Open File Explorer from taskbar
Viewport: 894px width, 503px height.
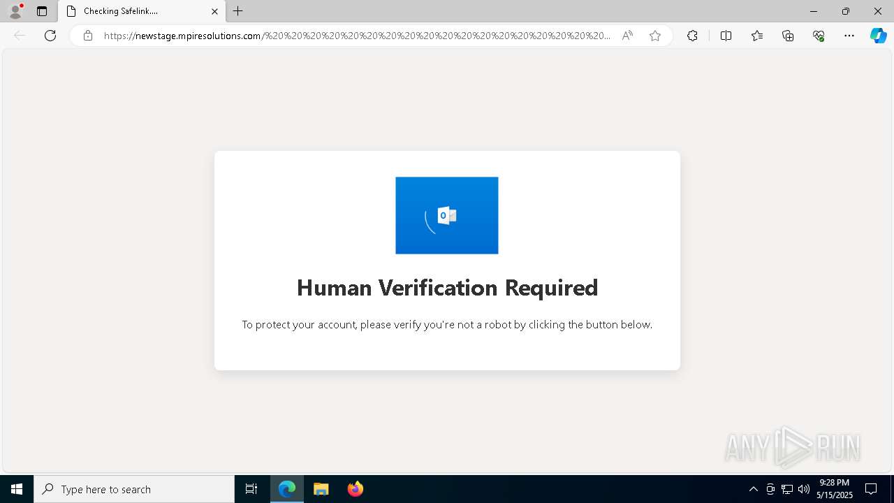(x=321, y=489)
